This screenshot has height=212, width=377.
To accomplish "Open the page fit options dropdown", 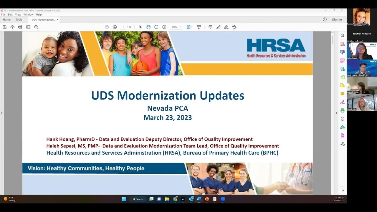I will [x=190, y=27].
